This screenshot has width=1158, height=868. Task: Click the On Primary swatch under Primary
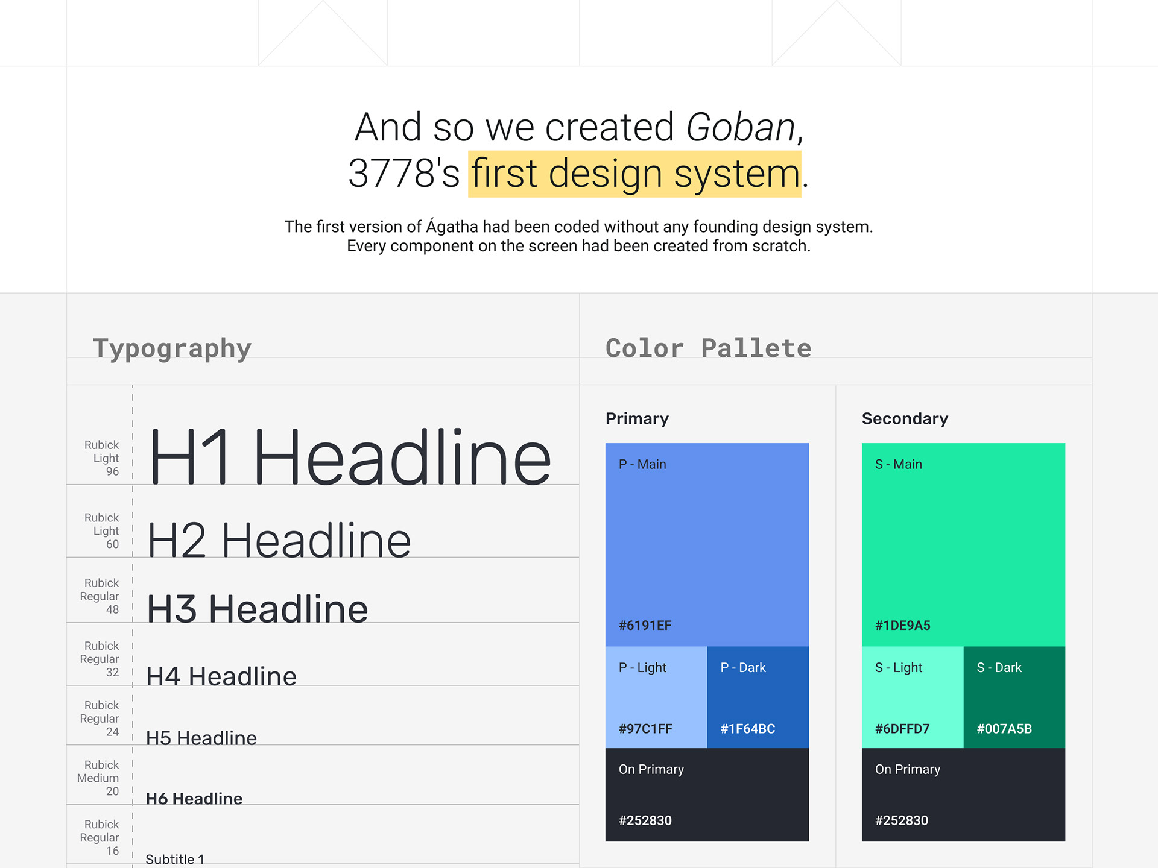(707, 794)
